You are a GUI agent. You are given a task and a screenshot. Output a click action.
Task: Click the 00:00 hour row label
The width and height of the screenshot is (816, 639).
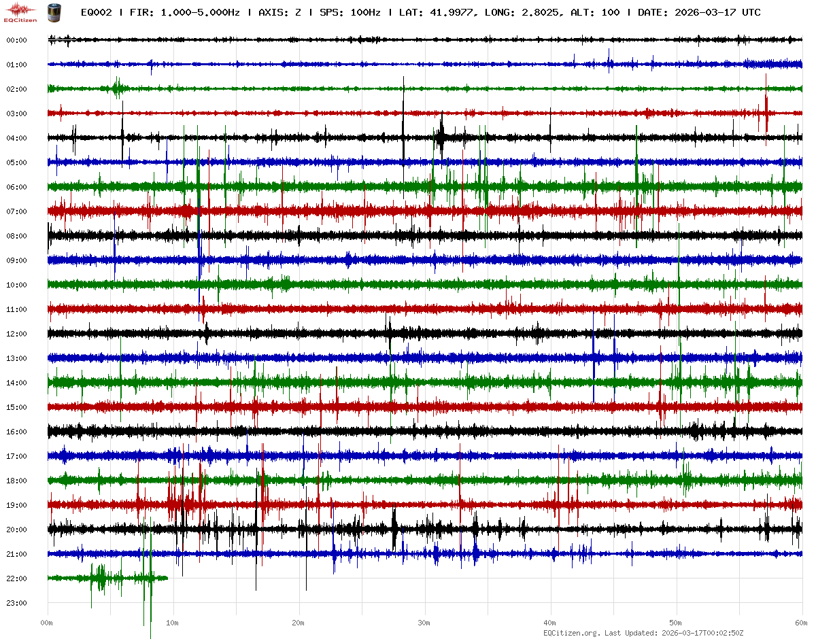pyautogui.click(x=16, y=40)
